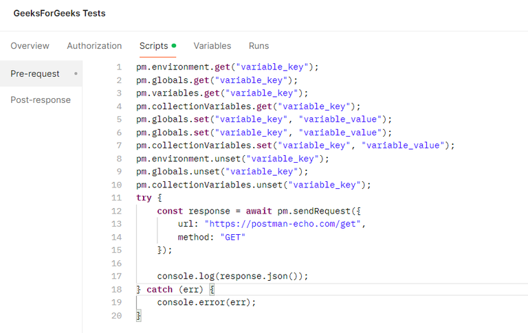Switch to the Authorization tab
Screen dimensions: 528x333
(94, 46)
